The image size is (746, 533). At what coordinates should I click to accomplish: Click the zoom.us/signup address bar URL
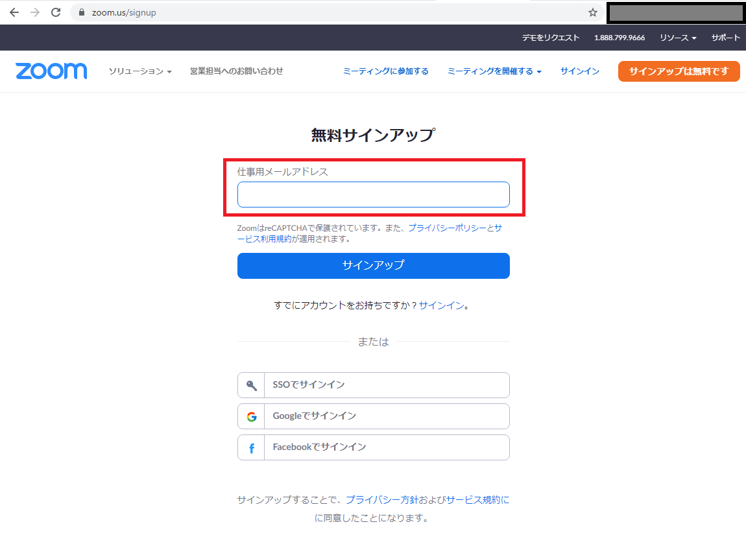point(124,13)
